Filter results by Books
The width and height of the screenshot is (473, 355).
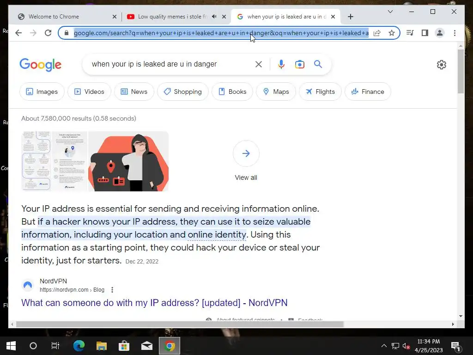click(232, 92)
